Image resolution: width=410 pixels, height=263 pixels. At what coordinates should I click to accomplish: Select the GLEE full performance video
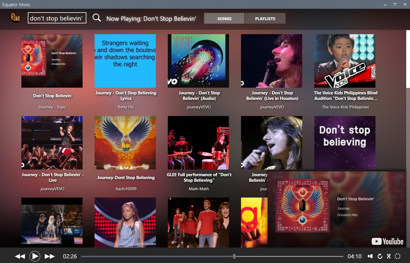198,143
